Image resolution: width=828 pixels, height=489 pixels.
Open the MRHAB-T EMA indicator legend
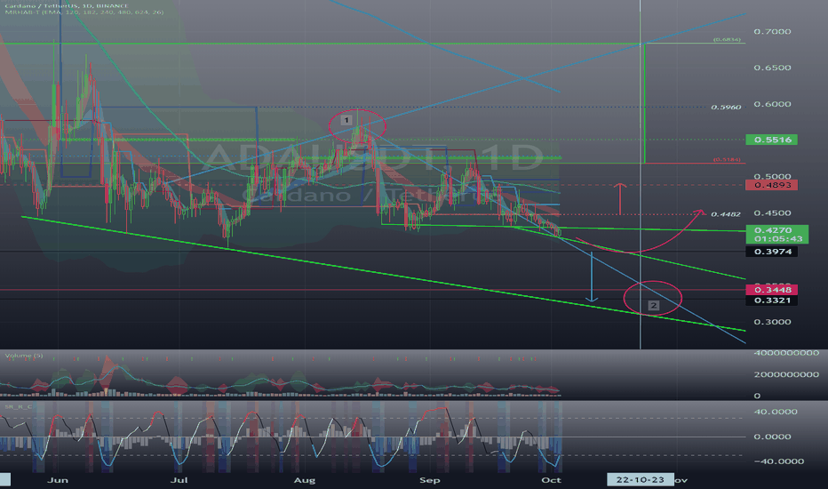(84, 12)
